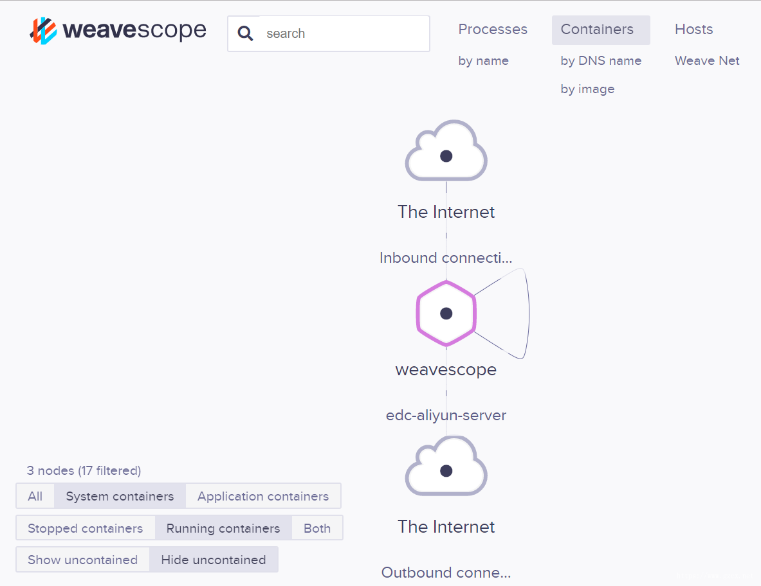
Task: Switch to the Processes view
Action: pyautogui.click(x=492, y=30)
